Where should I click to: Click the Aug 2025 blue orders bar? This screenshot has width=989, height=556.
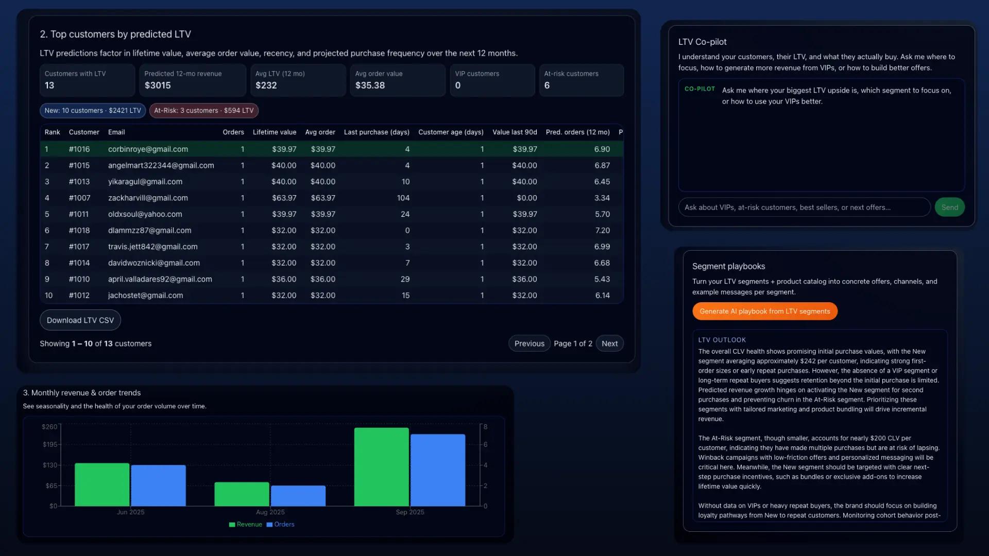298,496
